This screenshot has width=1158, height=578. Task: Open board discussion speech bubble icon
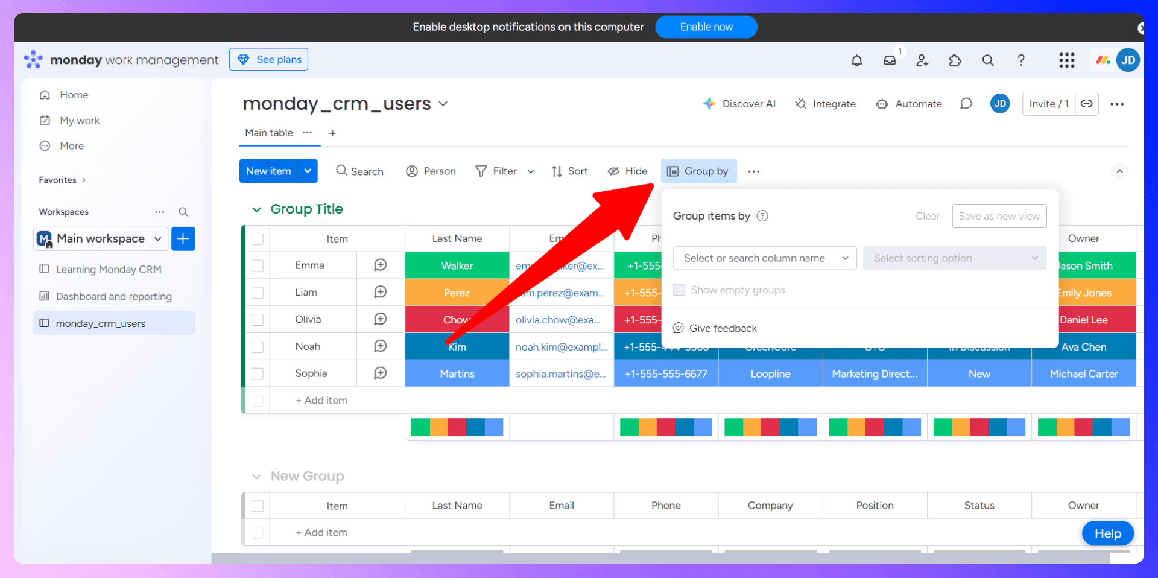966,104
